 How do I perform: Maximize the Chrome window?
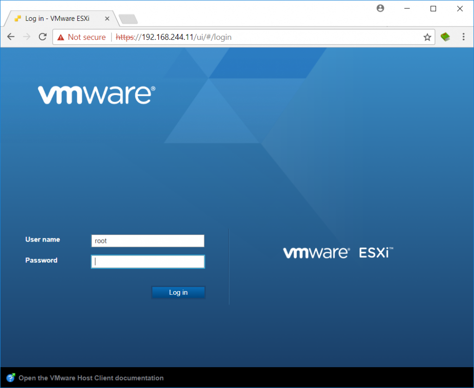coord(433,8)
